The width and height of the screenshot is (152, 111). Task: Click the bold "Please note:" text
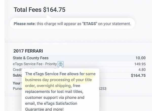25,24
